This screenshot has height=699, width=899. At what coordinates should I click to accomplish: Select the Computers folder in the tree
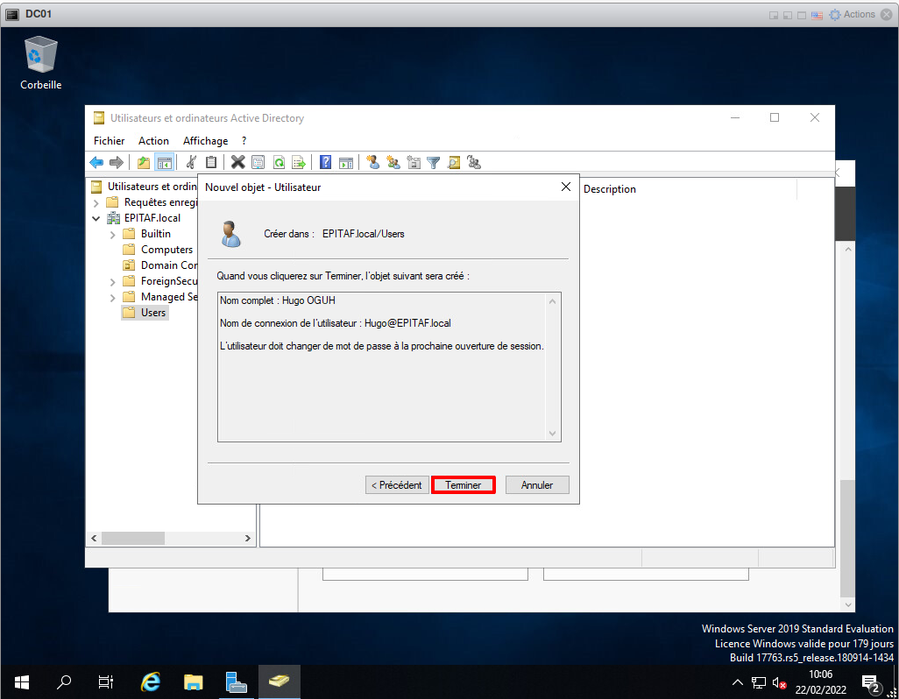point(166,250)
